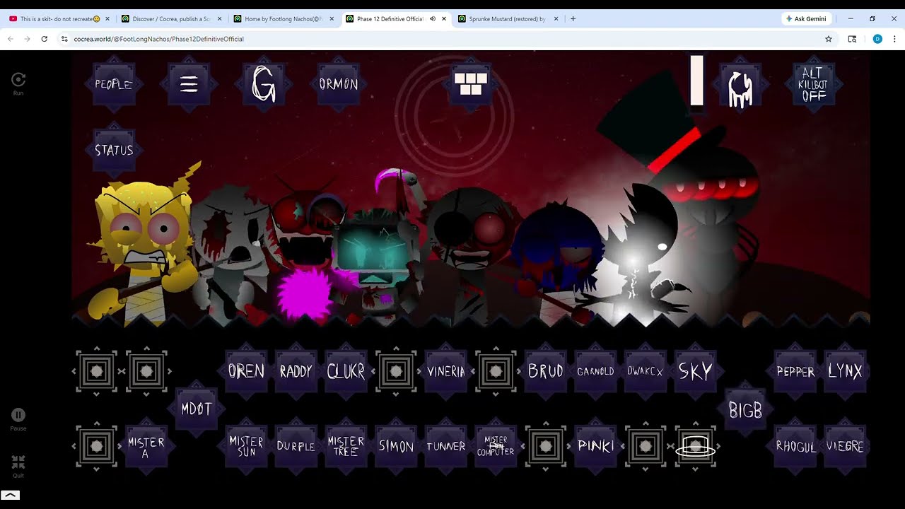
Task: Click the Run button in left sidebar
Action: point(18,83)
